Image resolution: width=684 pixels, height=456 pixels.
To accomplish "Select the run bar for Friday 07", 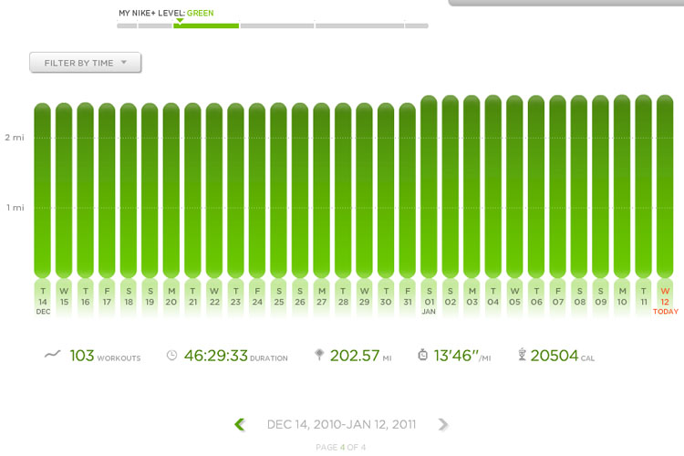I will pyautogui.click(x=557, y=186).
